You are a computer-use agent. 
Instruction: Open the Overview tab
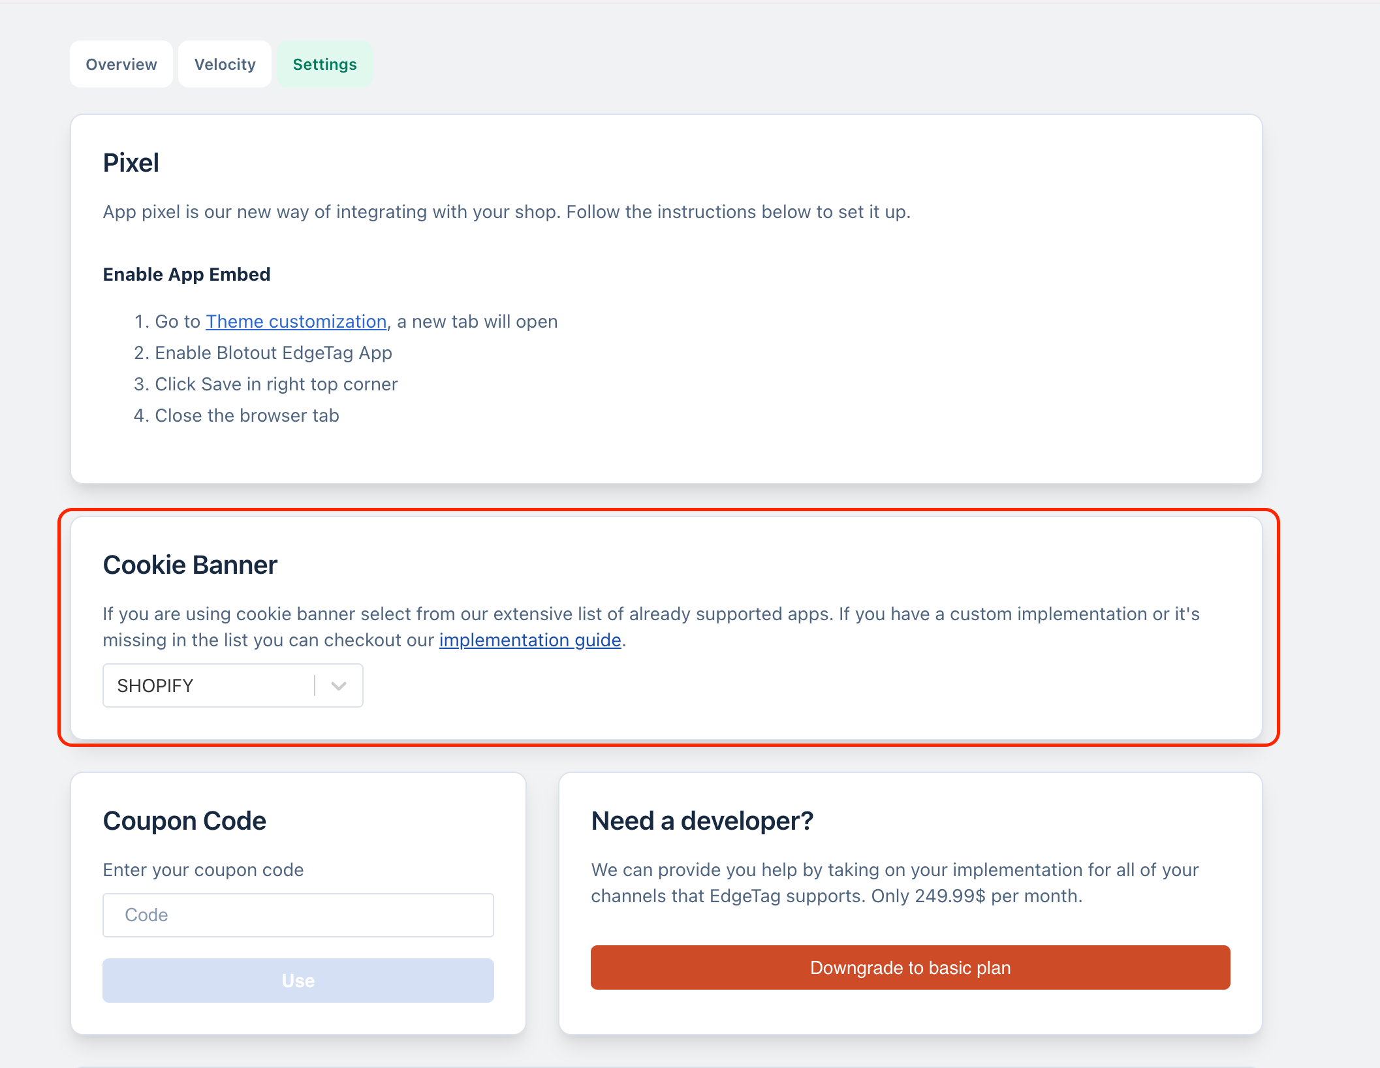tap(121, 64)
